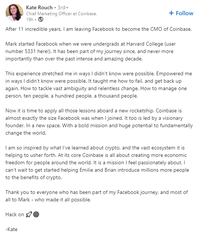The height and width of the screenshot is (234, 198).
Task: Click the globe public visibility icon
Action: coord(41,19)
